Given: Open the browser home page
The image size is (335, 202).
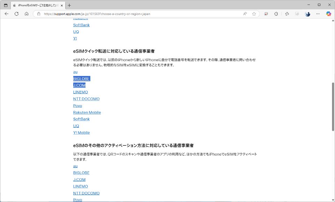Looking at the screenshot, I should point(27,14).
